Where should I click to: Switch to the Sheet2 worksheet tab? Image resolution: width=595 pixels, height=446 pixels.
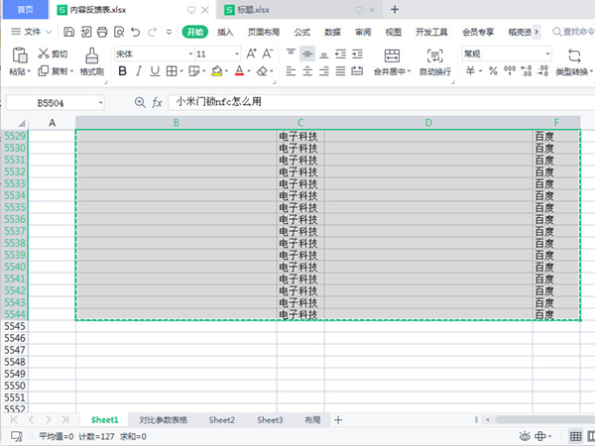click(x=221, y=420)
